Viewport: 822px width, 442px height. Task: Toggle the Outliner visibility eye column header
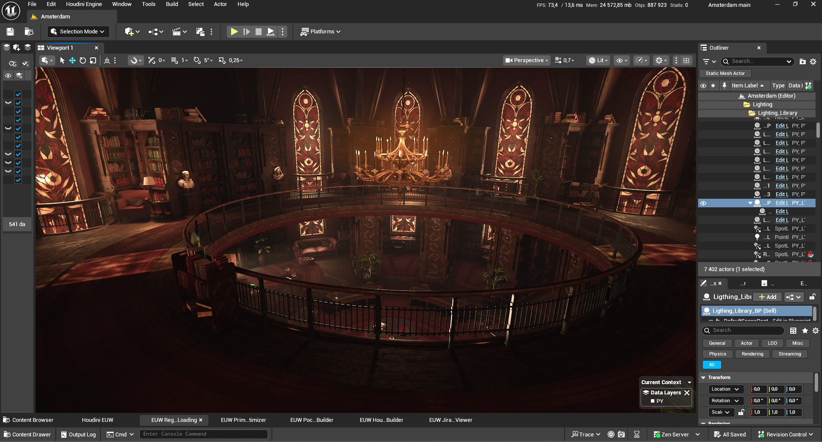[703, 86]
